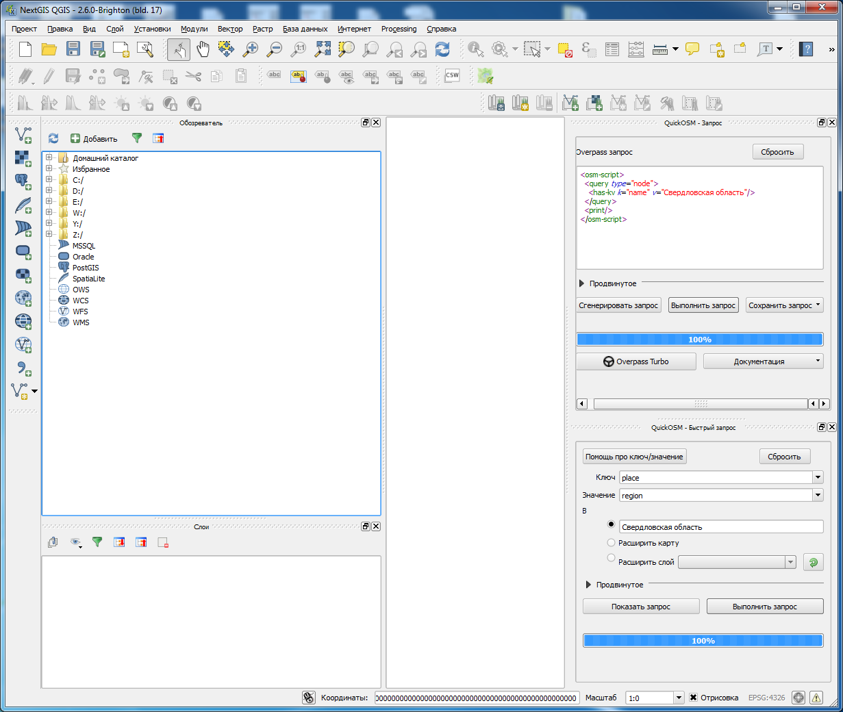Select the Свердловская область place radio button

[611, 524]
